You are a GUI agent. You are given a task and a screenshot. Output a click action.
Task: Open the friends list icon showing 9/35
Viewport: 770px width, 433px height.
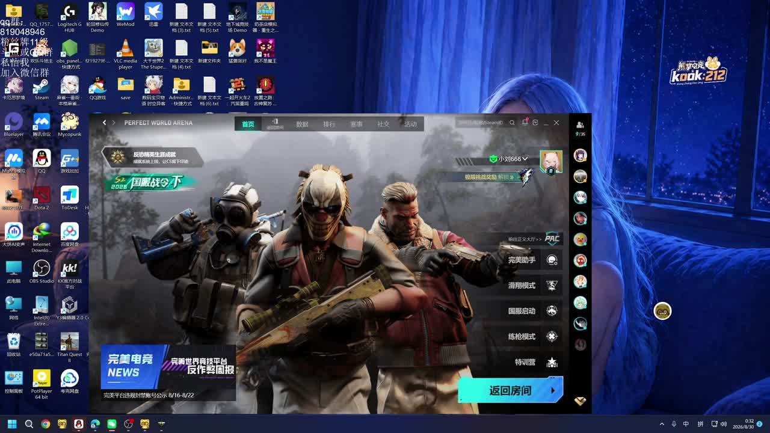pyautogui.click(x=580, y=128)
